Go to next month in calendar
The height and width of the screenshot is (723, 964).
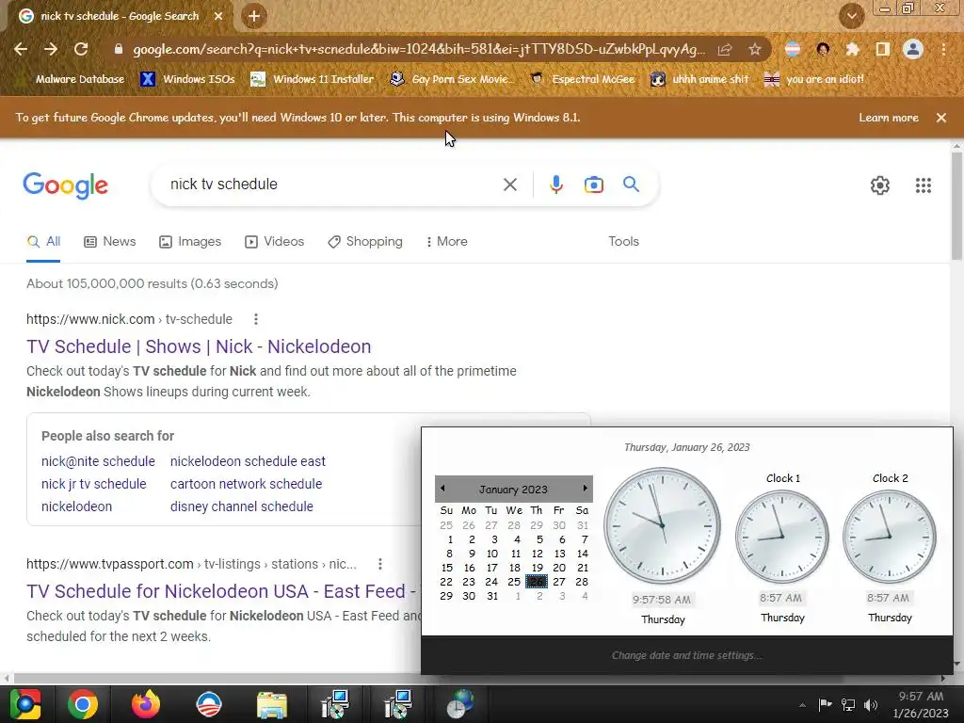tap(586, 489)
